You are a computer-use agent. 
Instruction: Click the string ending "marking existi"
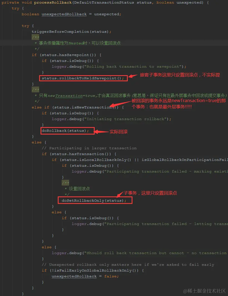point(166,172)
